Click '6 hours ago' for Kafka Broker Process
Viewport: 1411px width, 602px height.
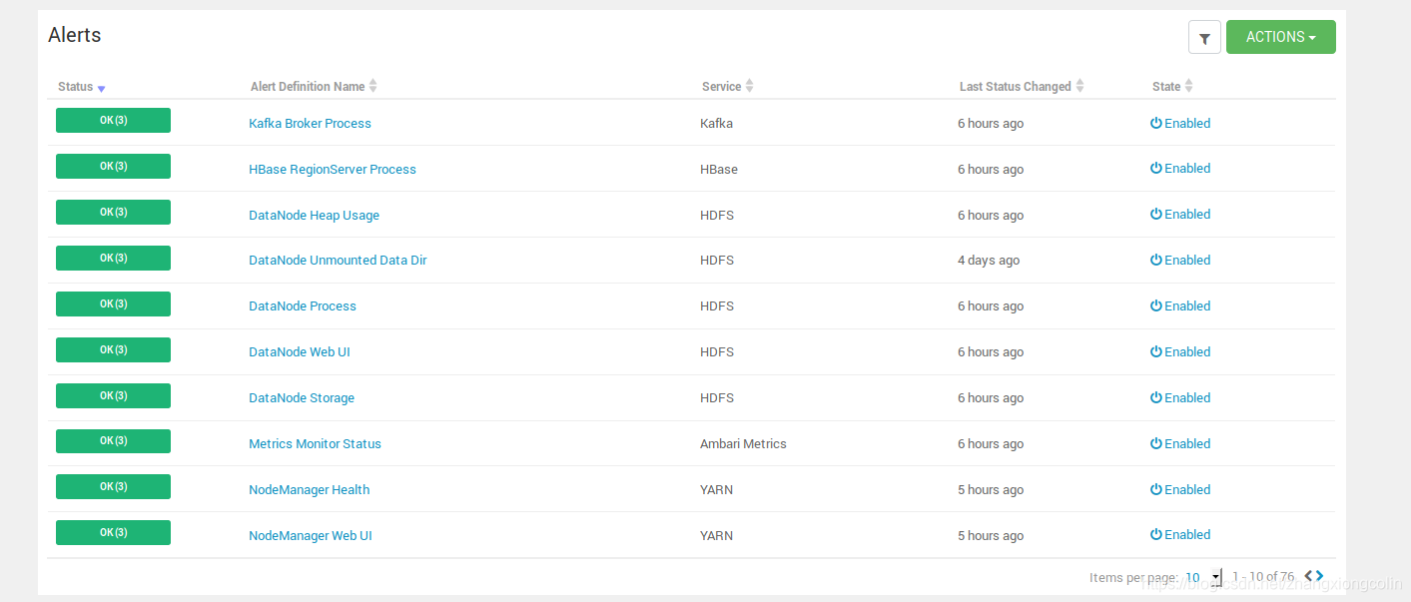991,124
